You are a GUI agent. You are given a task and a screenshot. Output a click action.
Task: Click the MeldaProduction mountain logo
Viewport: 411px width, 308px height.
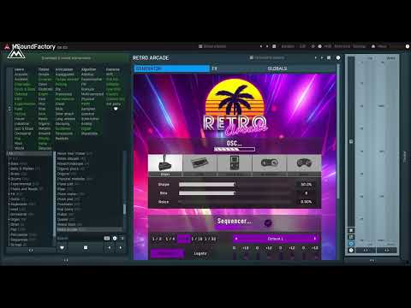coord(16,52)
